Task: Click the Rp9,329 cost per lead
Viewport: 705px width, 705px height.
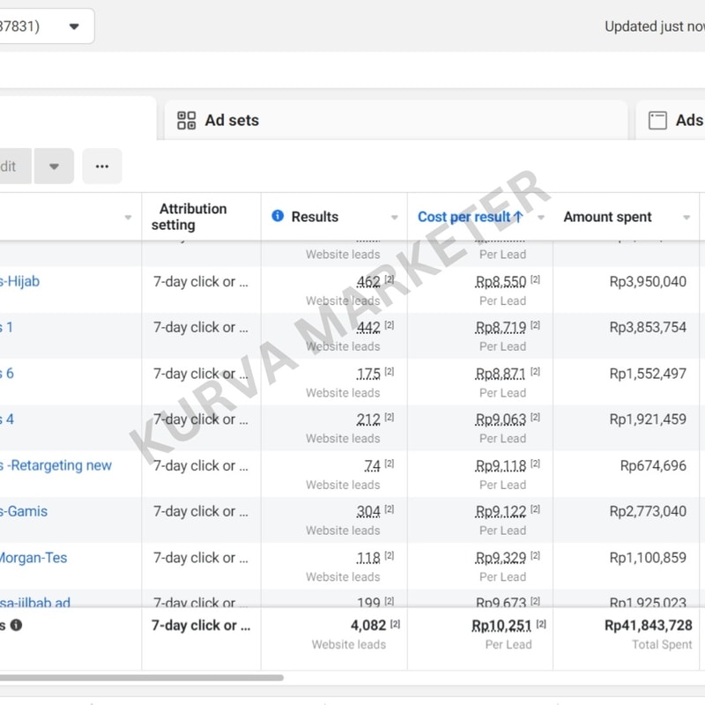Action: coord(501,558)
